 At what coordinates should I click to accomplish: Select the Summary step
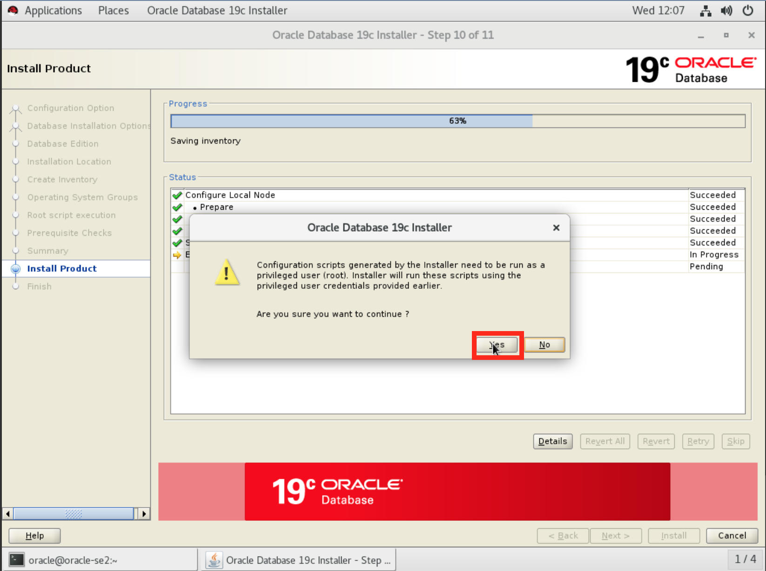pos(47,251)
